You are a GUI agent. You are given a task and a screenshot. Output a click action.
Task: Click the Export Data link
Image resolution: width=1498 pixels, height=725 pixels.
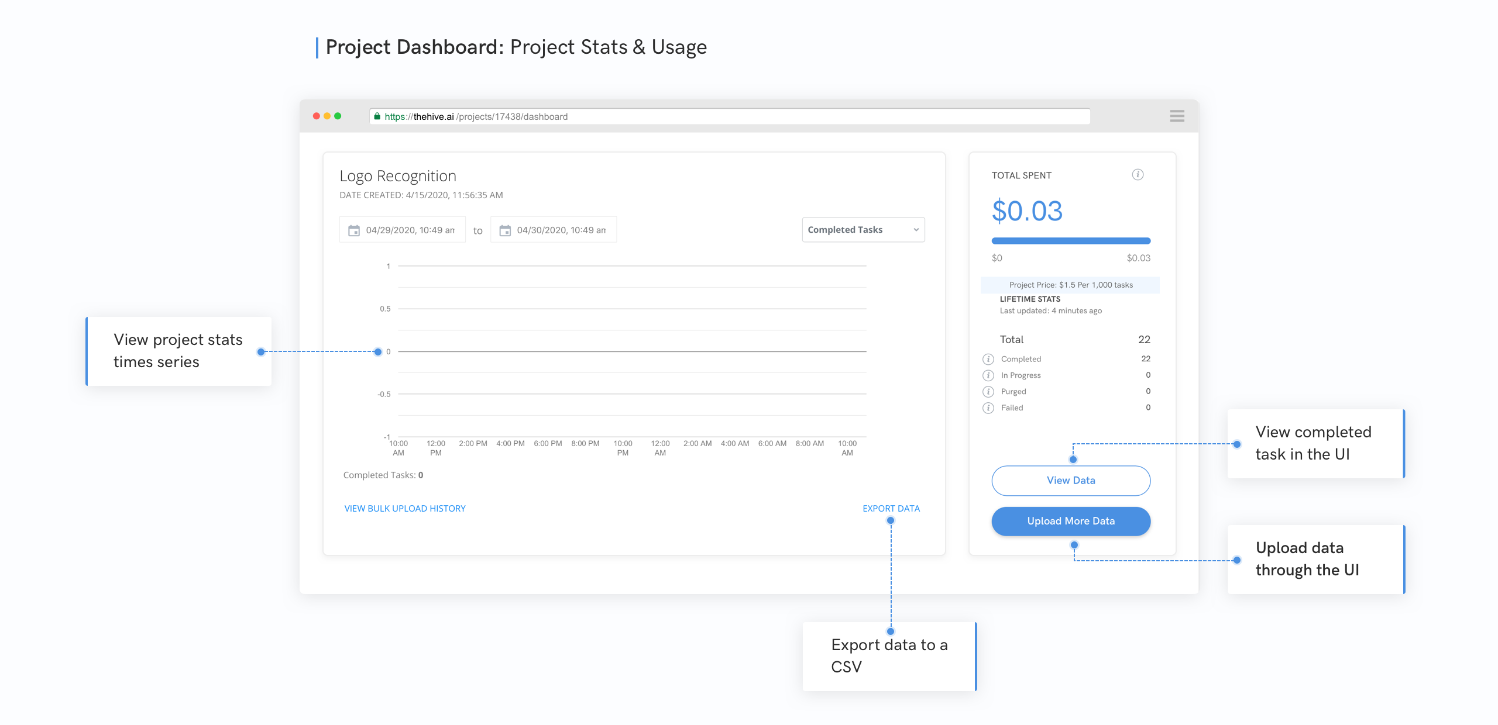(891, 509)
